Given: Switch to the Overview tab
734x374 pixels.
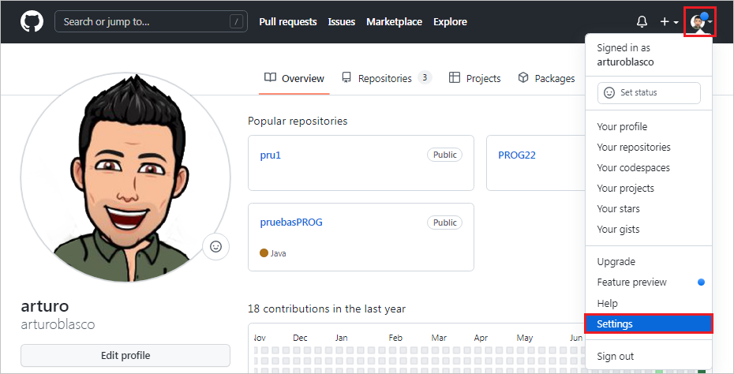Looking at the screenshot, I should pos(294,78).
